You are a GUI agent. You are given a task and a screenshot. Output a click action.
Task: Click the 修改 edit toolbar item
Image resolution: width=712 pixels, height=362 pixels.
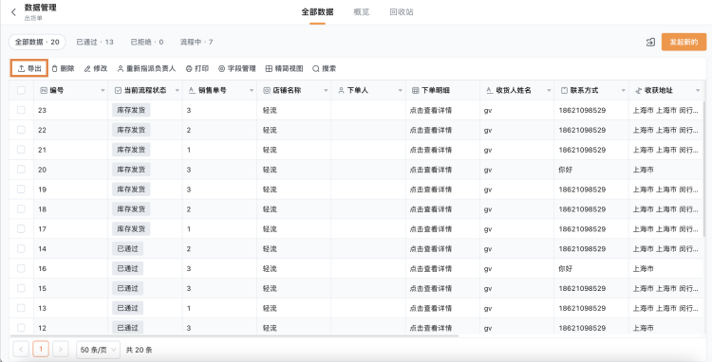tap(96, 69)
